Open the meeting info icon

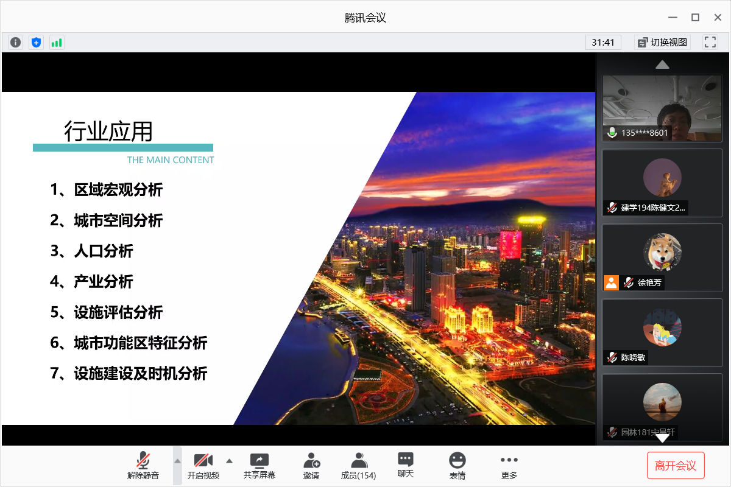click(x=16, y=42)
